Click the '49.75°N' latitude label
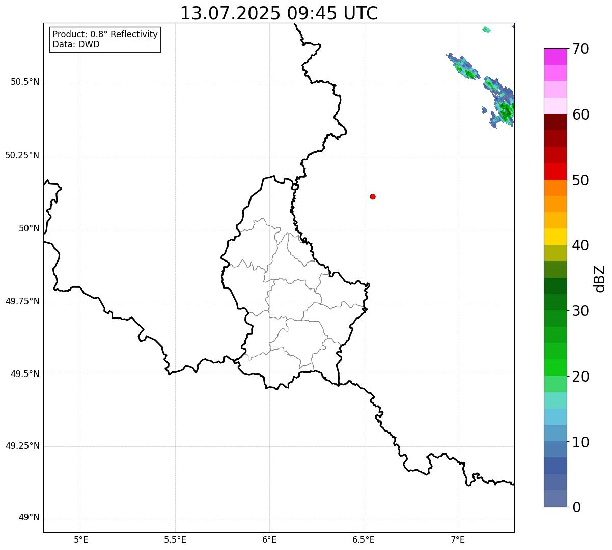This screenshot has height=550, width=612. (22, 301)
